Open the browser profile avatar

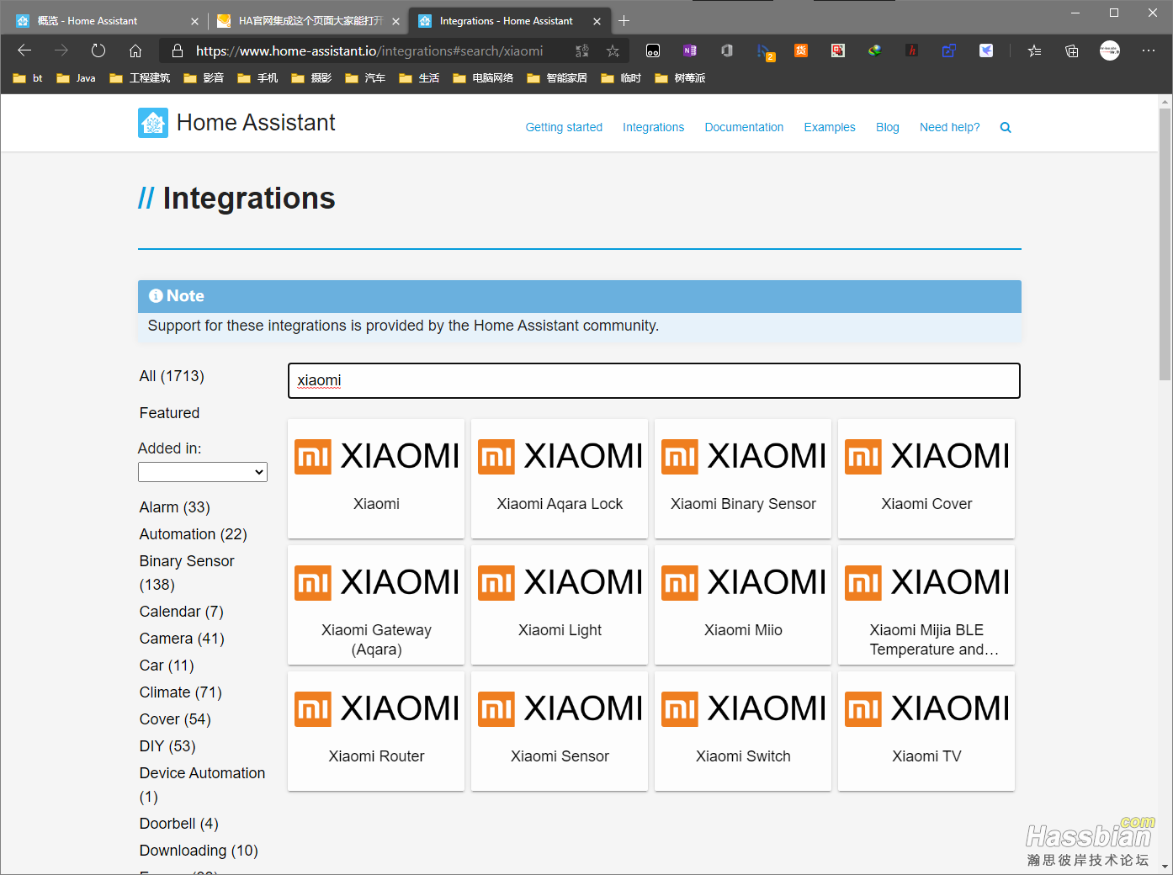pos(1110,50)
